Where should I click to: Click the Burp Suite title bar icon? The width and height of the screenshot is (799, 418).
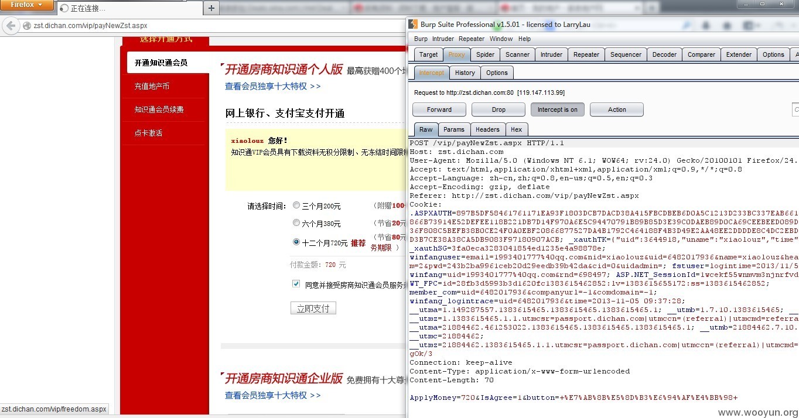pyautogui.click(x=413, y=25)
